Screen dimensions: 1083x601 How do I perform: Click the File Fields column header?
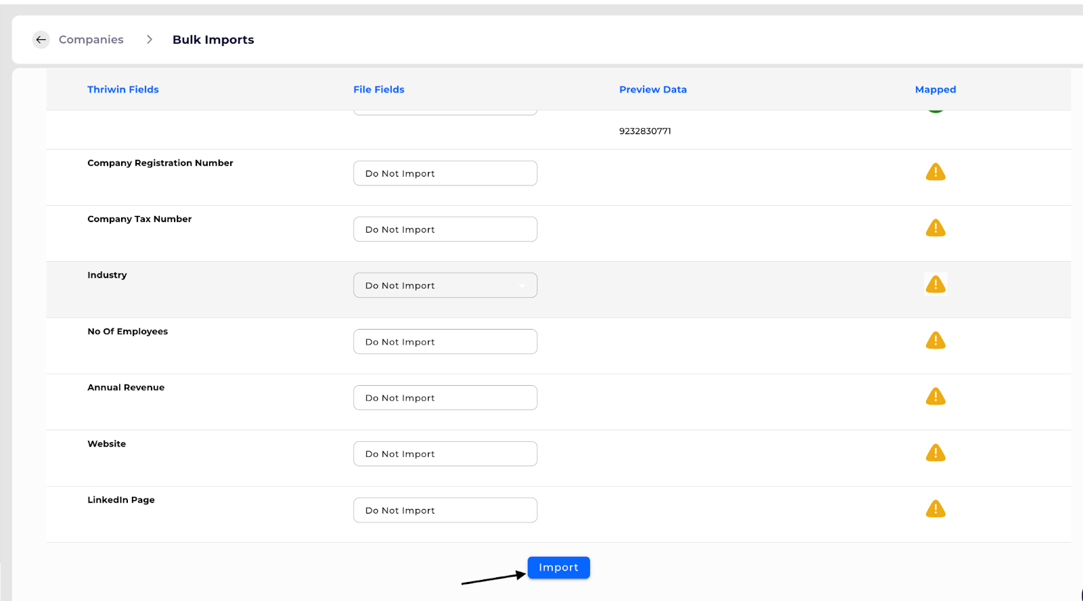pyautogui.click(x=379, y=89)
